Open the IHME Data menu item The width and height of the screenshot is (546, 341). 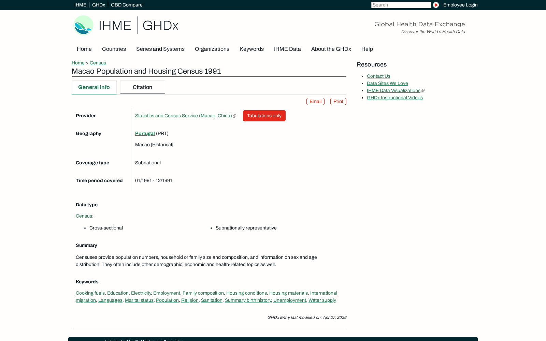tap(287, 49)
